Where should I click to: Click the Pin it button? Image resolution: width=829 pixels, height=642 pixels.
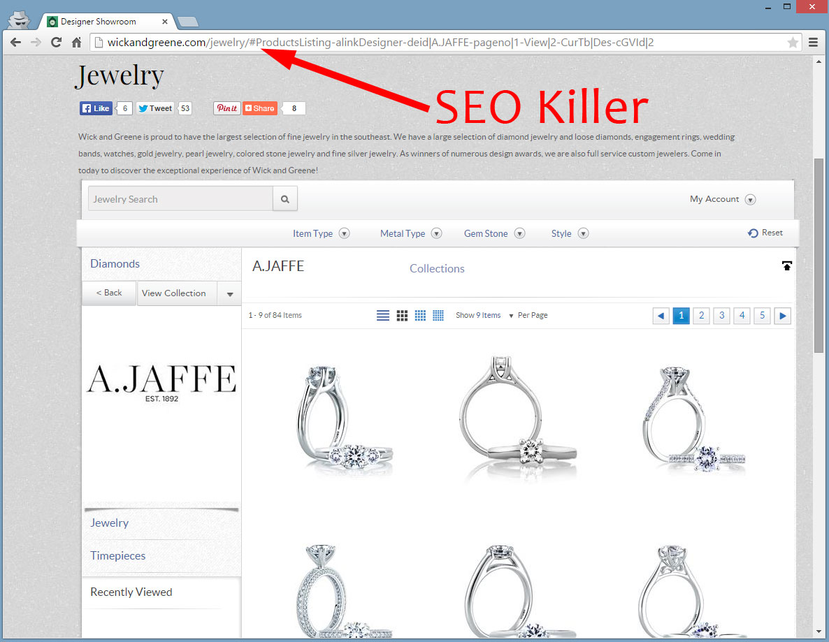(226, 108)
